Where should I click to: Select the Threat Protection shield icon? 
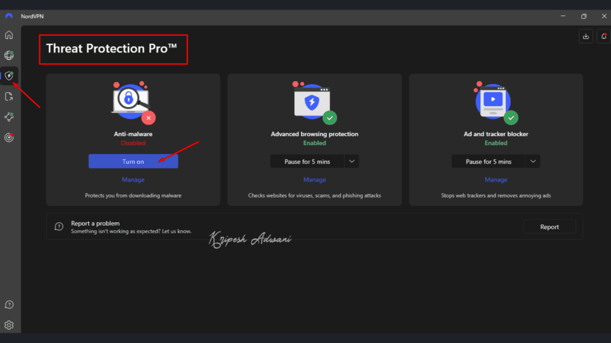coord(8,76)
